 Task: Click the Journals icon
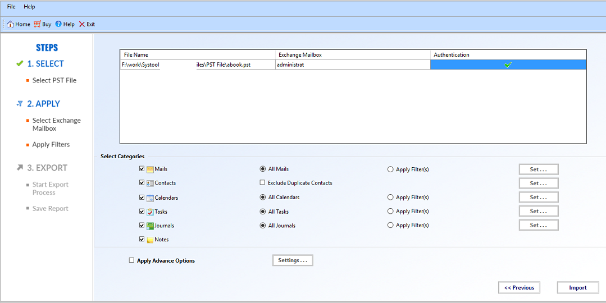pos(151,226)
